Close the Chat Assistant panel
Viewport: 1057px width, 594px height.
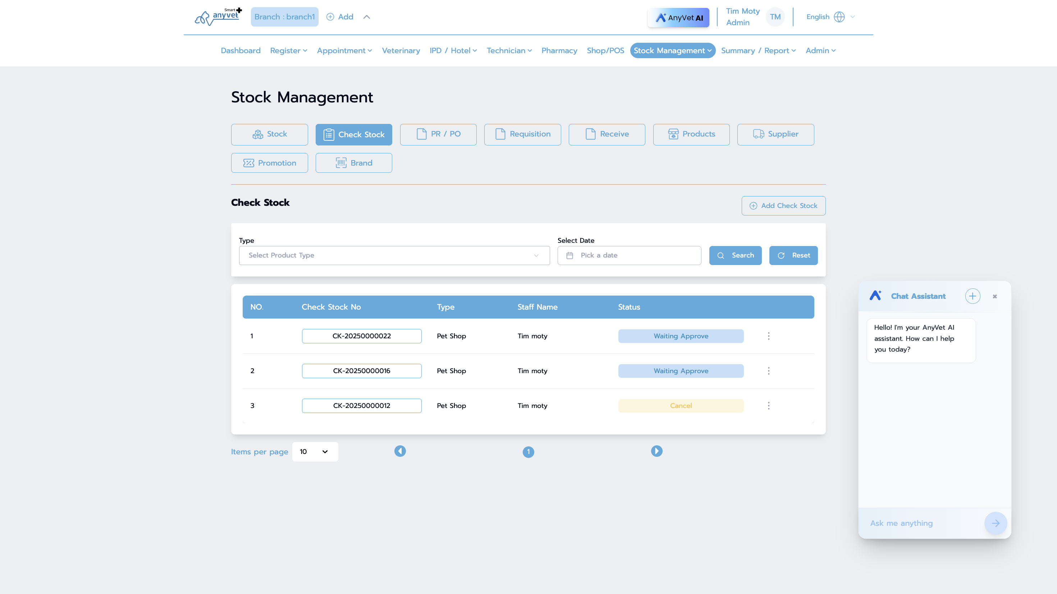coord(995,296)
